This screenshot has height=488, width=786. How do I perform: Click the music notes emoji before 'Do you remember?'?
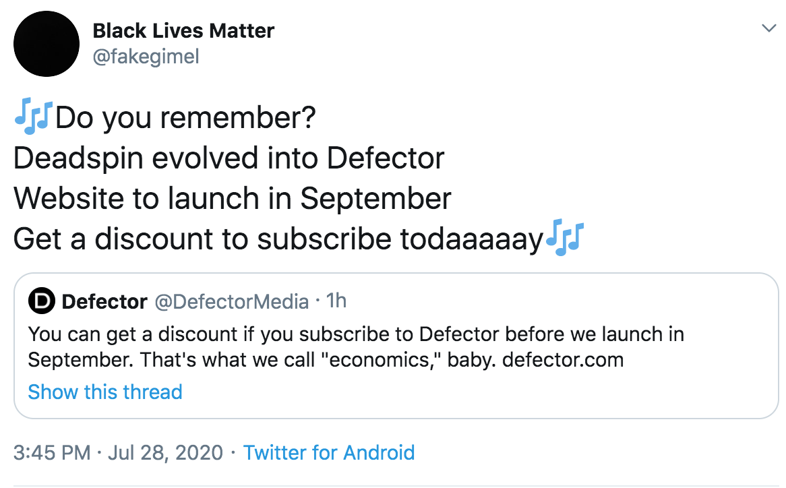point(33,116)
